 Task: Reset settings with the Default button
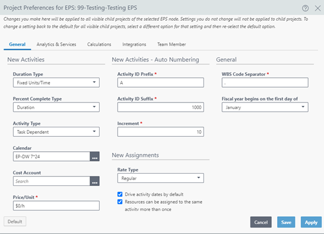pos(15,222)
